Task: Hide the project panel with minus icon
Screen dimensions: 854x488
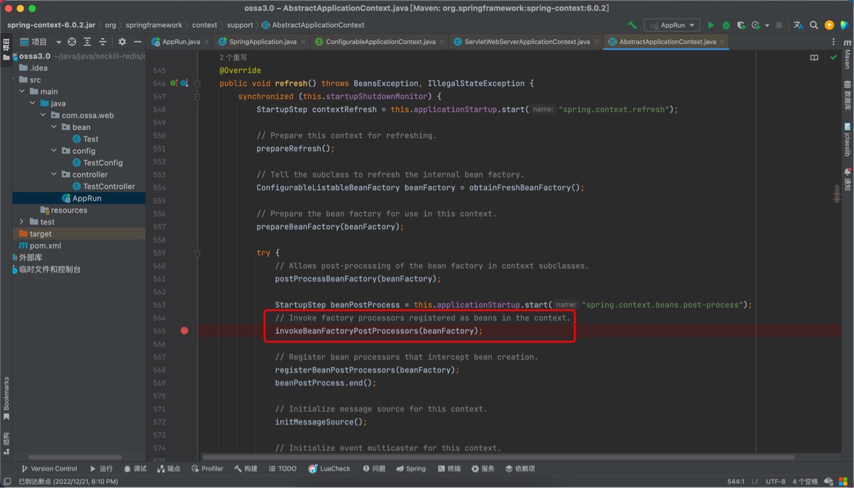Action: tap(137, 41)
